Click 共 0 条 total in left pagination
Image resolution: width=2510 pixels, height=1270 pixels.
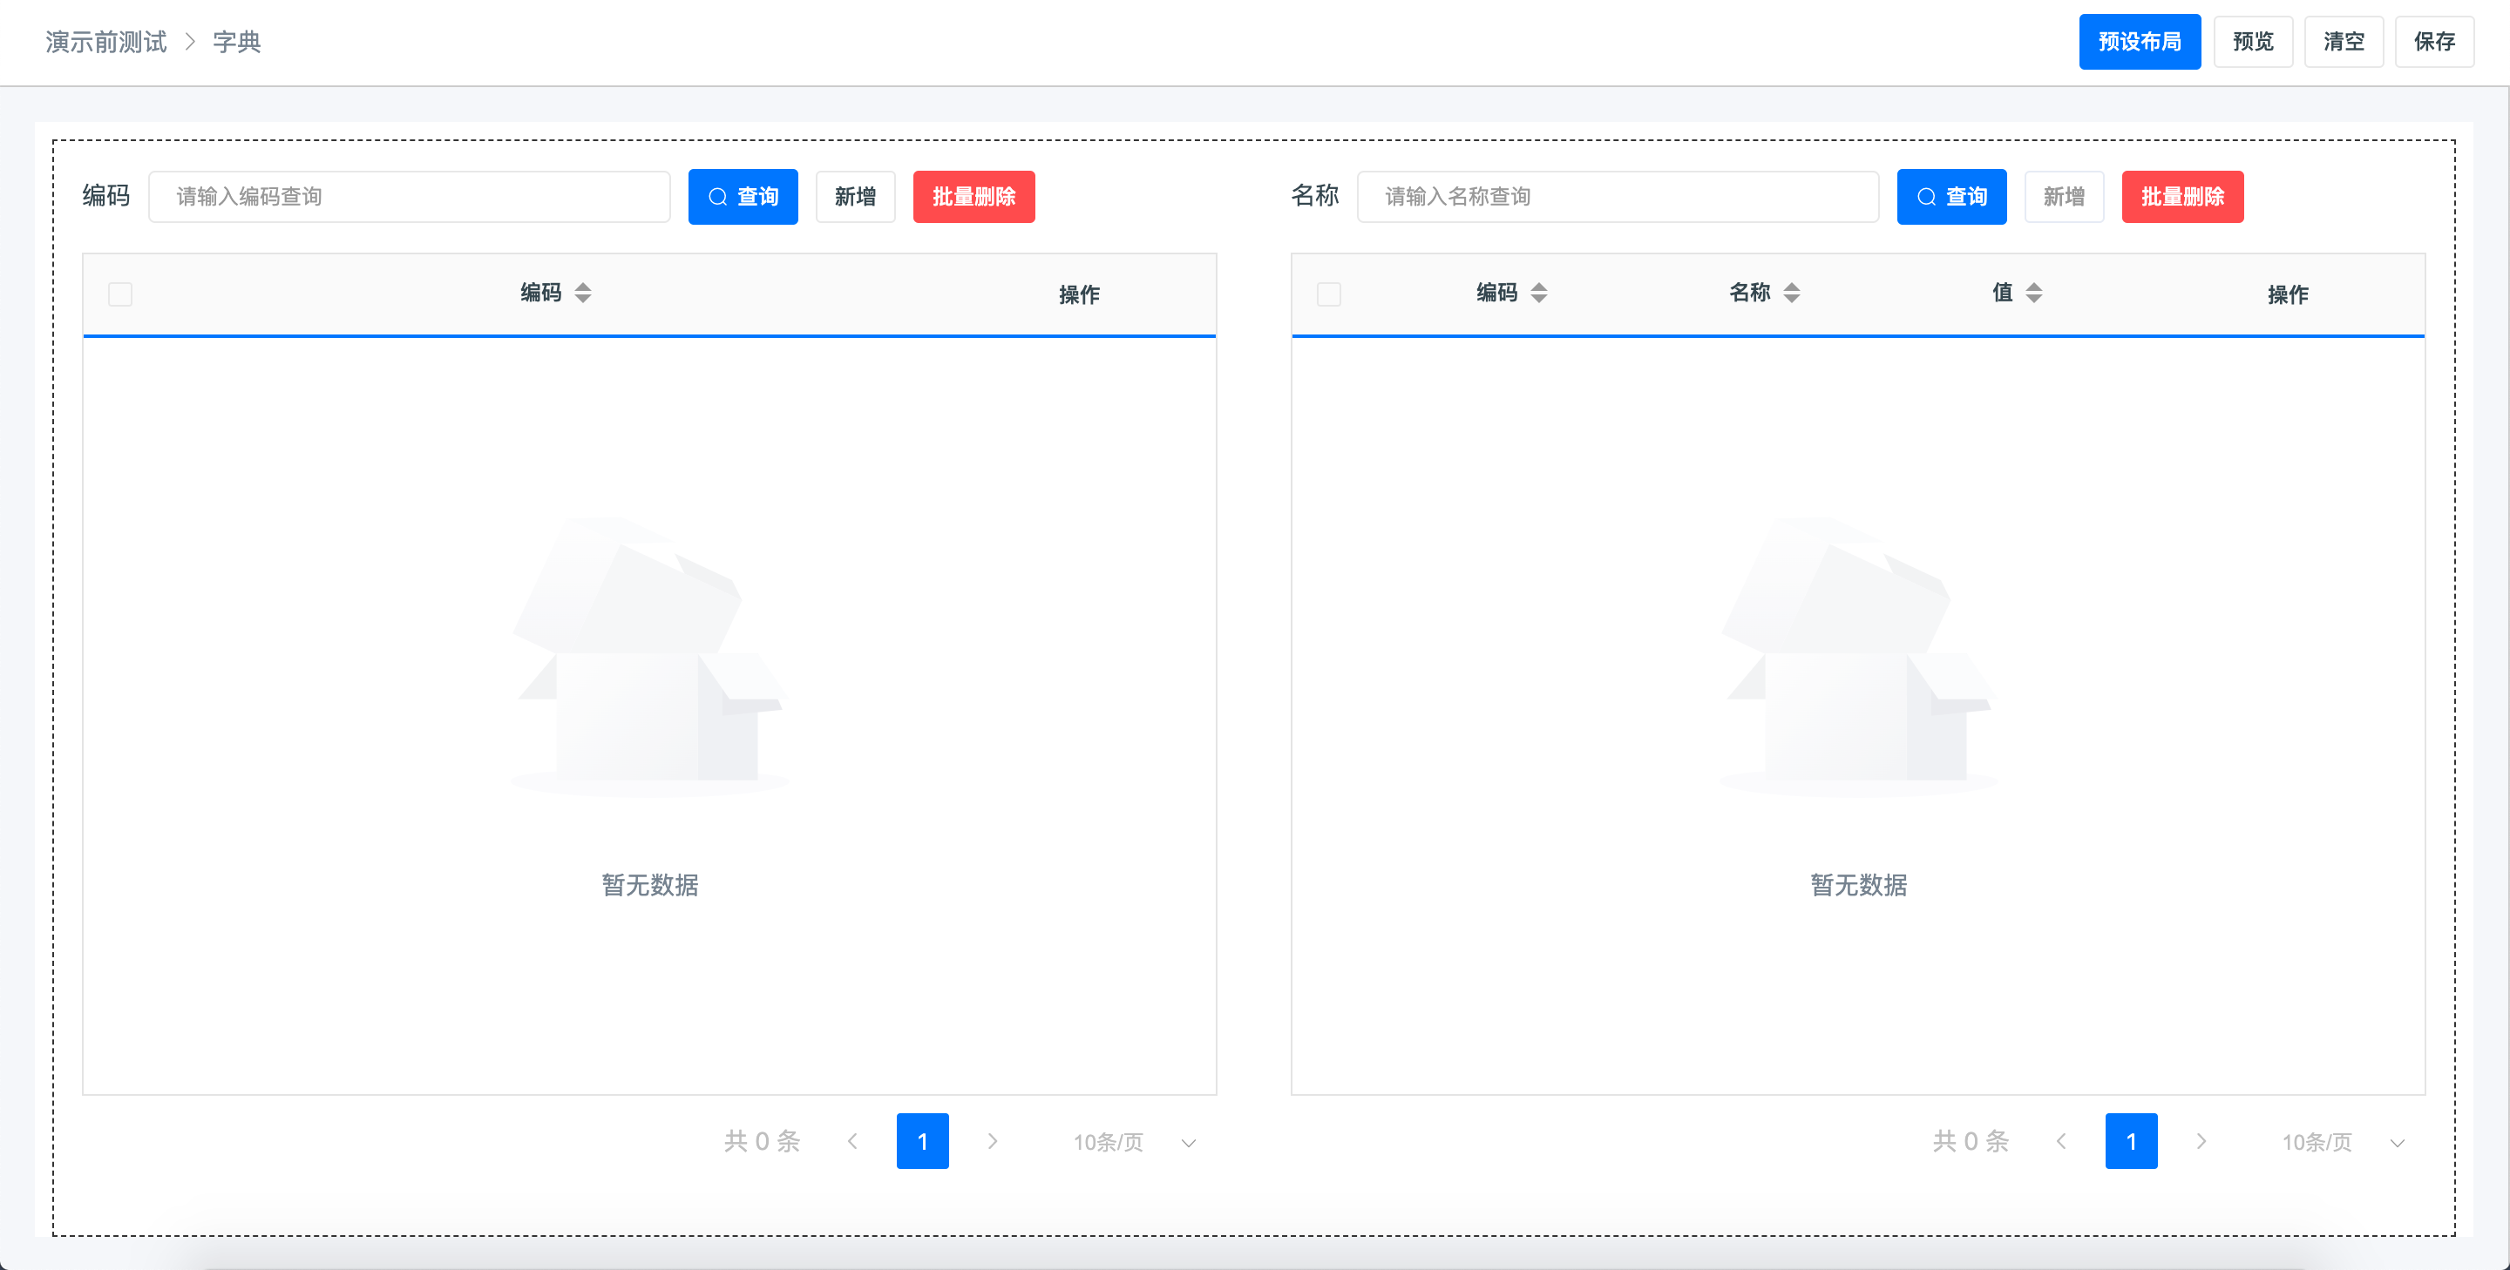[x=762, y=1140]
